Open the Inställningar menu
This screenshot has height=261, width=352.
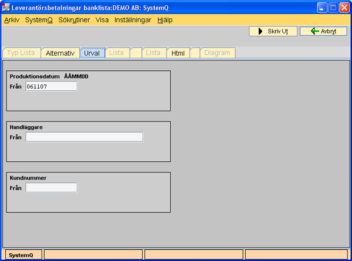click(133, 19)
